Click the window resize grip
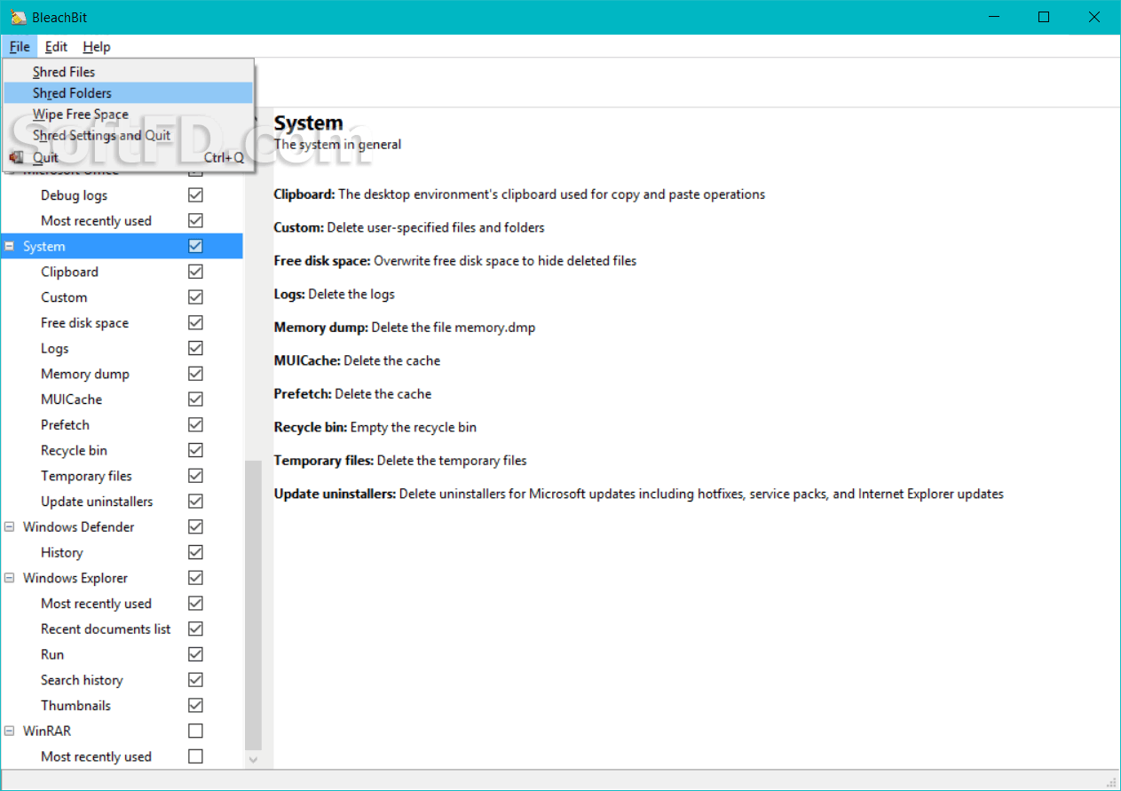 coord(1111,782)
